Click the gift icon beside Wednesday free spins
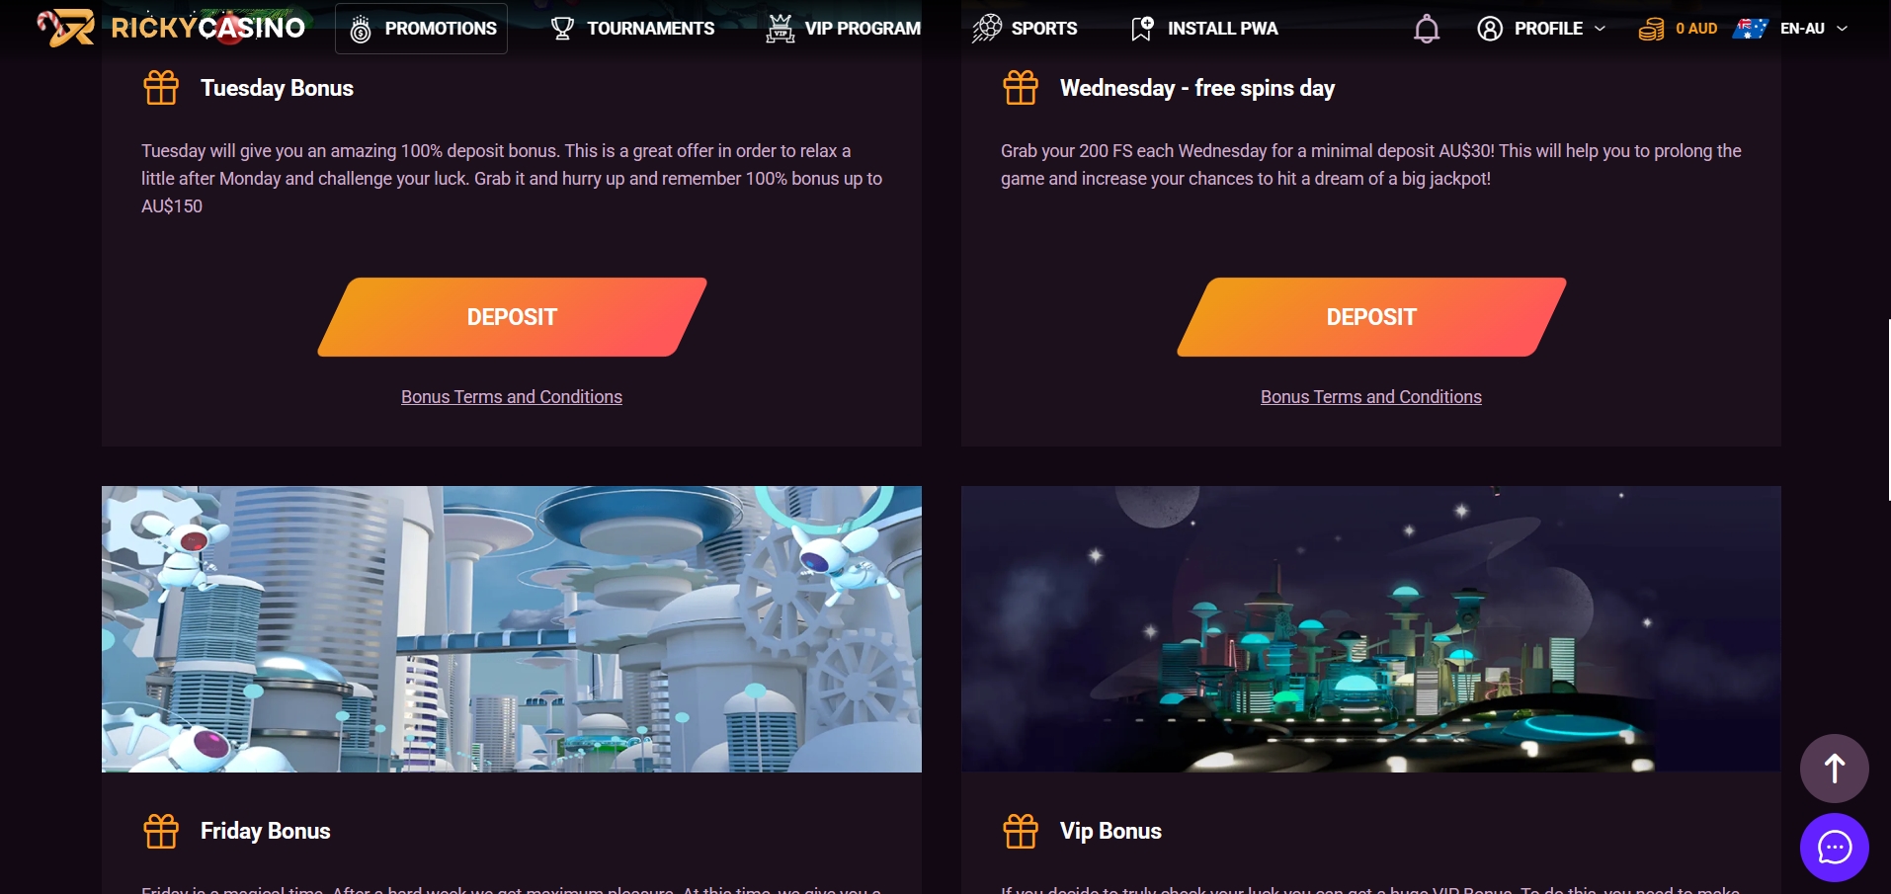Image resolution: width=1891 pixels, height=894 pixels. 1021,88
